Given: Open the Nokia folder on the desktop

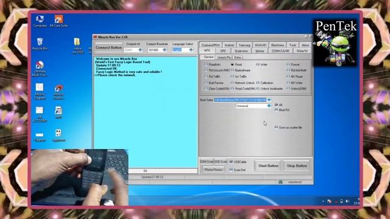Looking at the screenshot, I should 77,46.
